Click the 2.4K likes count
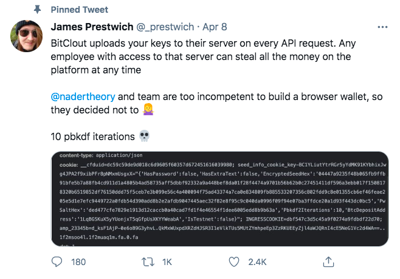Viewport: 400px width, 279px height. [257, 262]
